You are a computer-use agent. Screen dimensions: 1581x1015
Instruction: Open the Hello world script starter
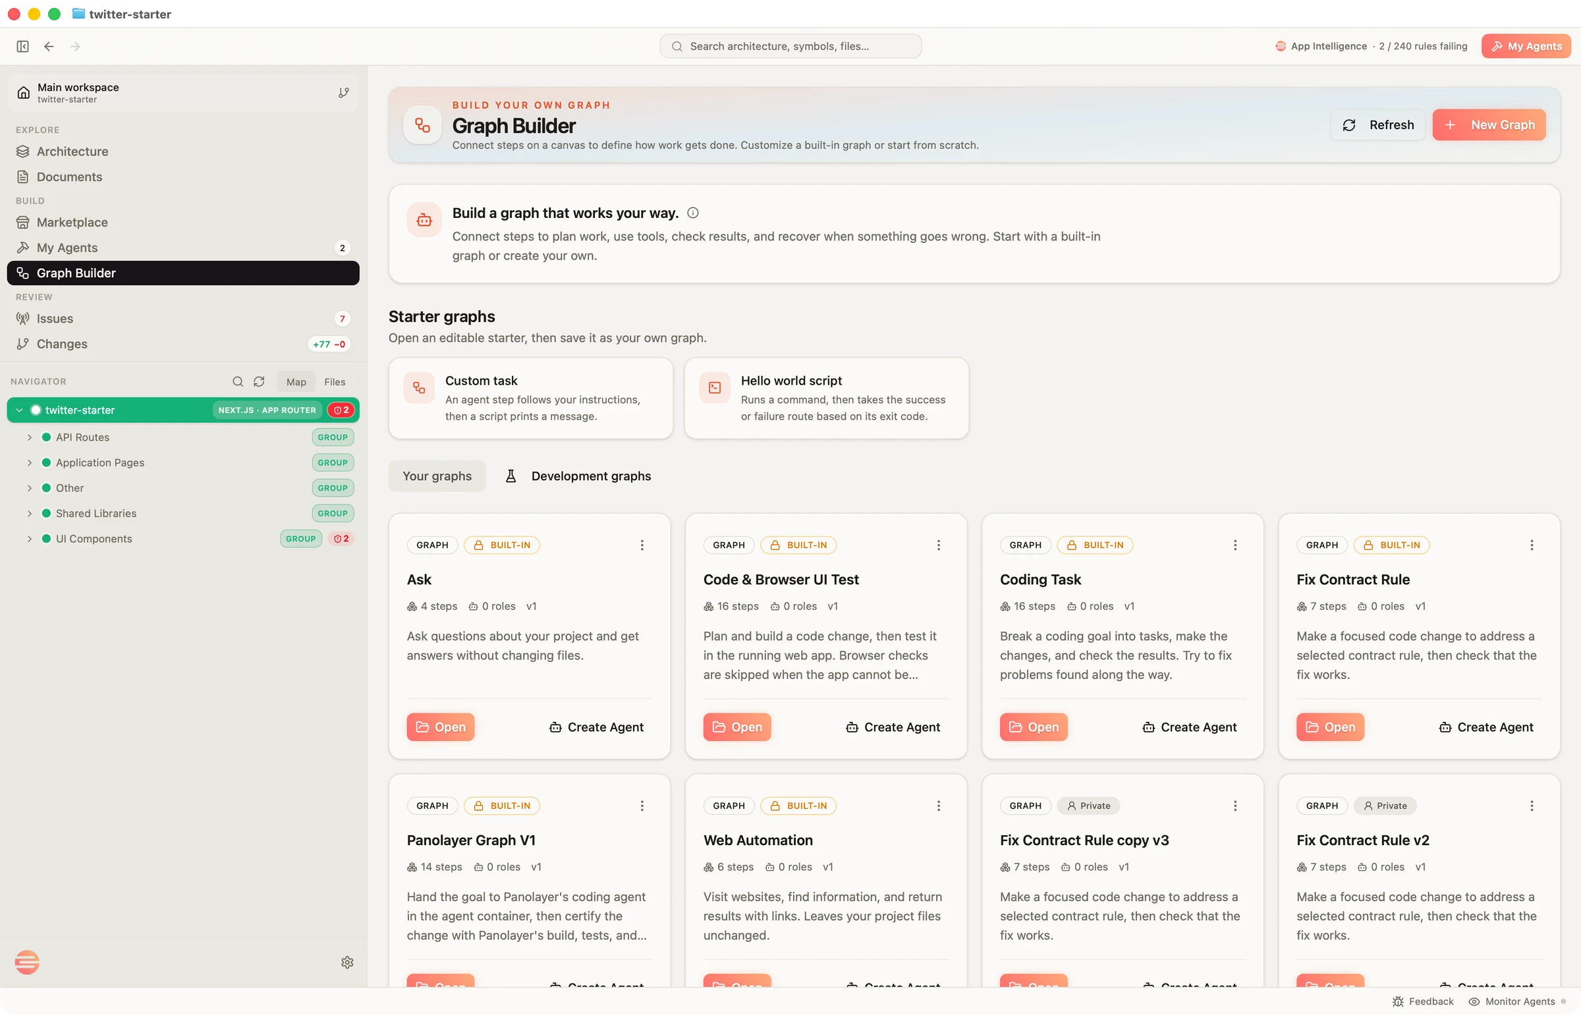827,398
